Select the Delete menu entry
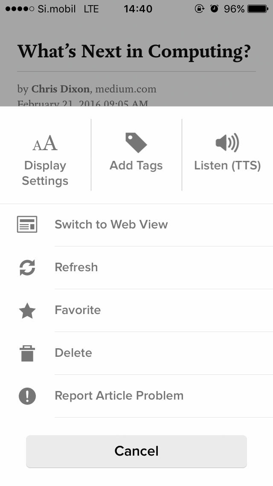 coord(136,353)
